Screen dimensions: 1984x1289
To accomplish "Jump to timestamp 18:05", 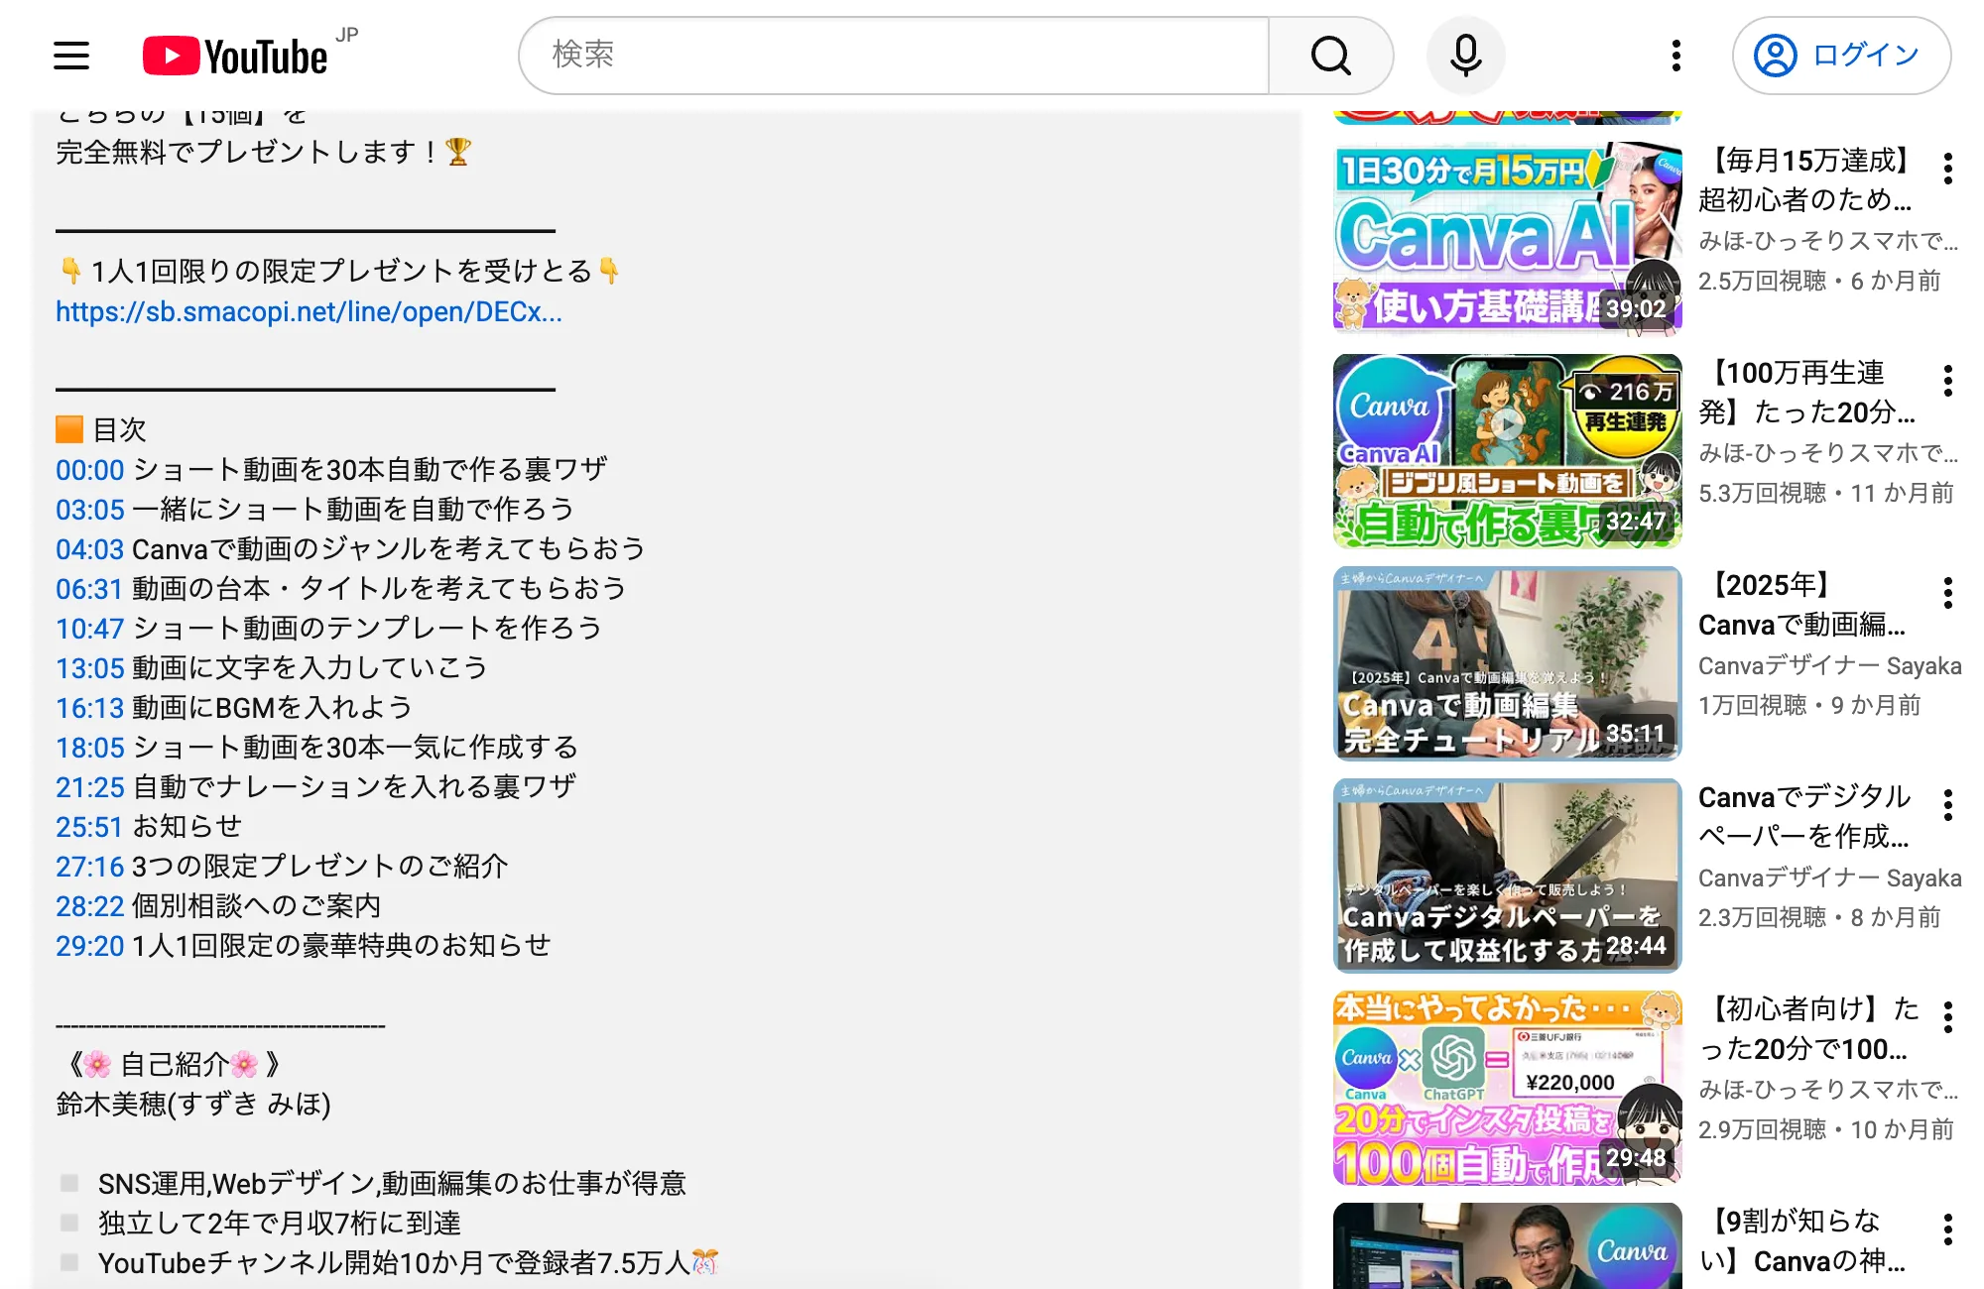I will pos(89,748).
